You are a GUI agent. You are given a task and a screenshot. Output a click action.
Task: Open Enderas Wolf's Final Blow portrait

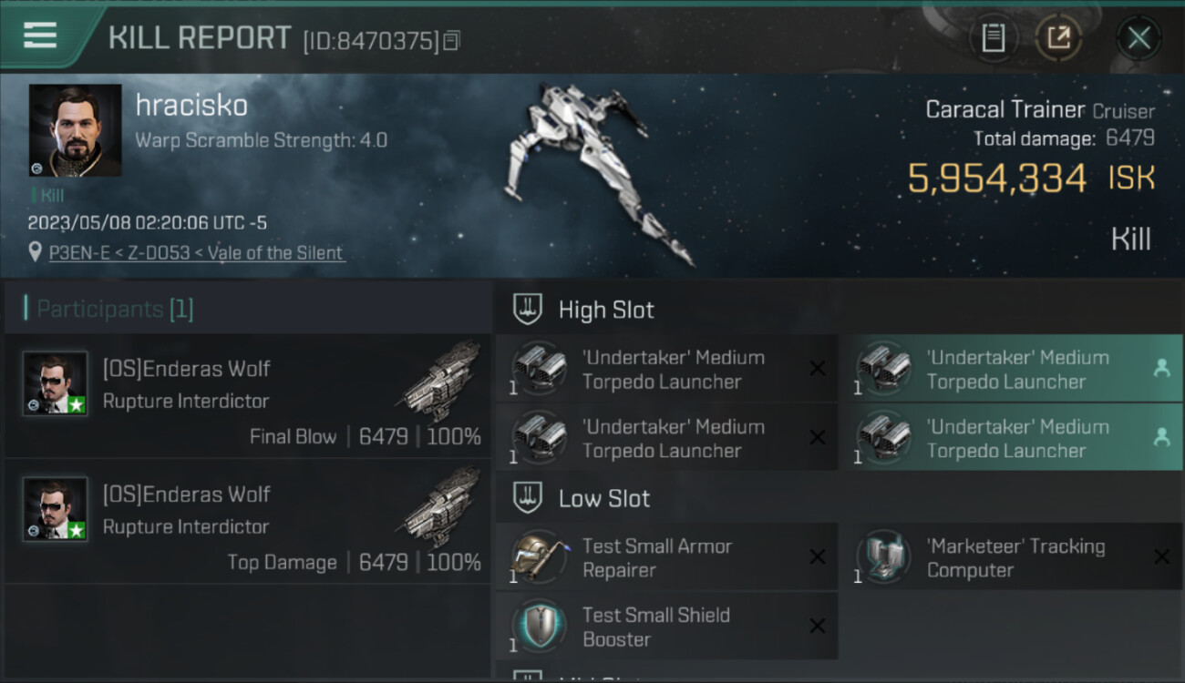coord(56,383)
